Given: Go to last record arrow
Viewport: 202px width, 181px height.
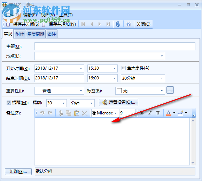Looking at the screenshot, I should point(108,24).
